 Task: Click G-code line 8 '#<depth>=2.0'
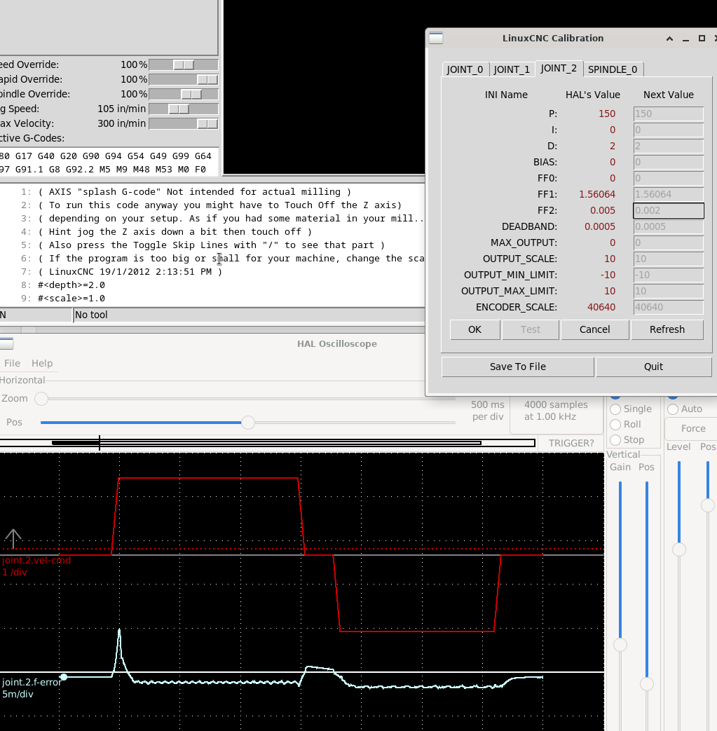point(71,285)
